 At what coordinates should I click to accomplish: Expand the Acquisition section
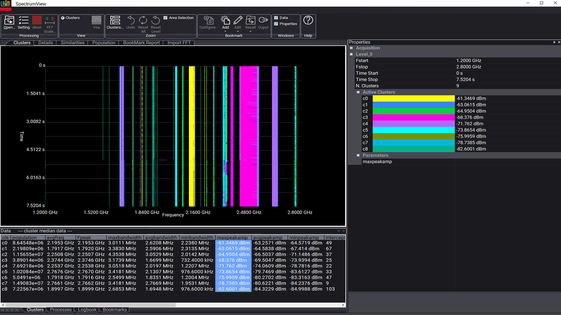pos(352,48)
